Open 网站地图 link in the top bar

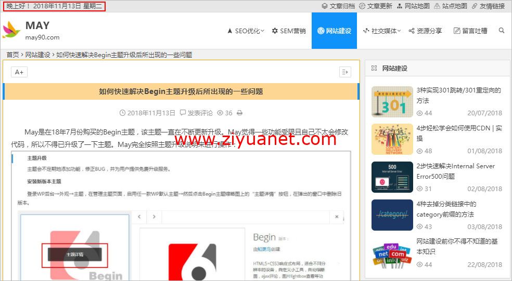413,6
